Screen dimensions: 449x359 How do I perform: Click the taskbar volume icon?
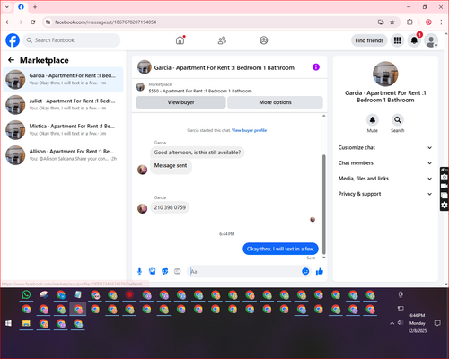click(x=400, y=323)
